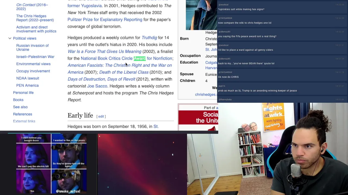Click chat message about genny ciders
Image resolution: width=348 pixels, height=195 pixels.
[246, 50]
